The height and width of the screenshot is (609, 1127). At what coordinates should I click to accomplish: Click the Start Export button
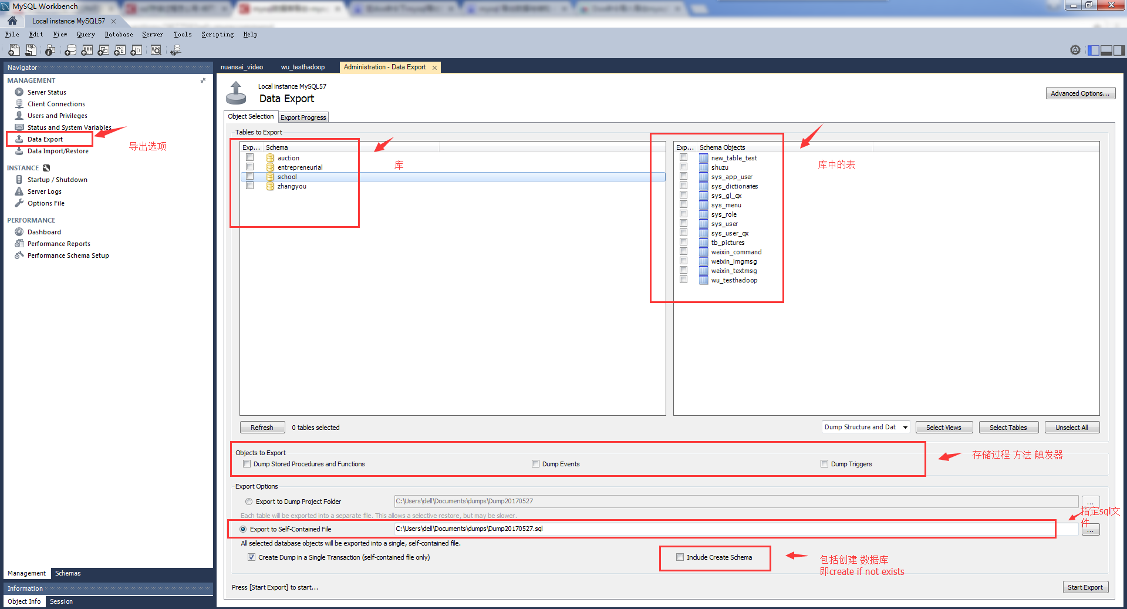tap(1085, 587)
